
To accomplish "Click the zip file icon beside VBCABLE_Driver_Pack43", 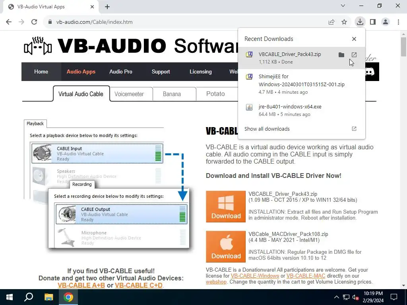I will click(x=249, y=54).
